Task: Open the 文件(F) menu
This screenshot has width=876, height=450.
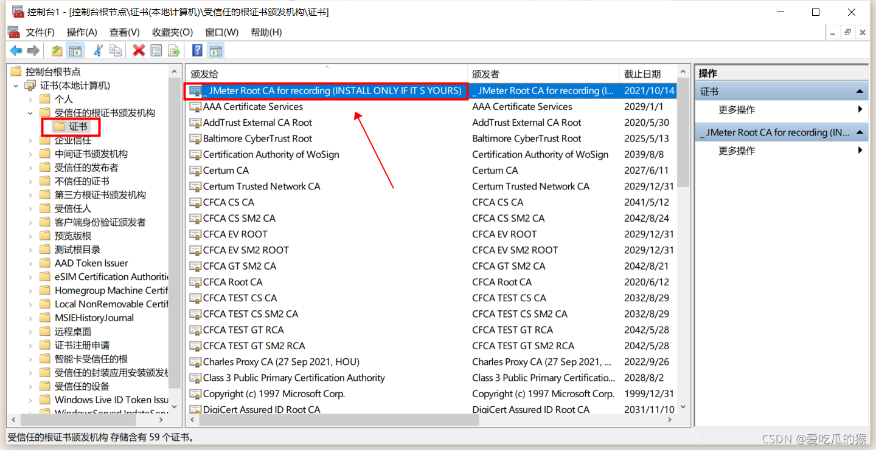Action: pos(40,32)
